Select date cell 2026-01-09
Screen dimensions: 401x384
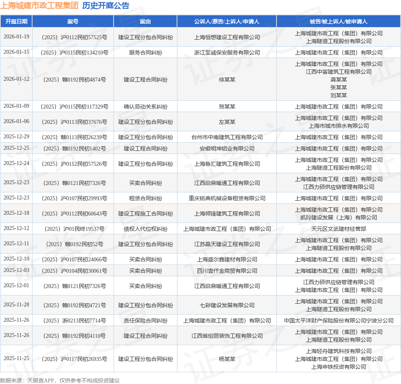click(x=16, y=106)
